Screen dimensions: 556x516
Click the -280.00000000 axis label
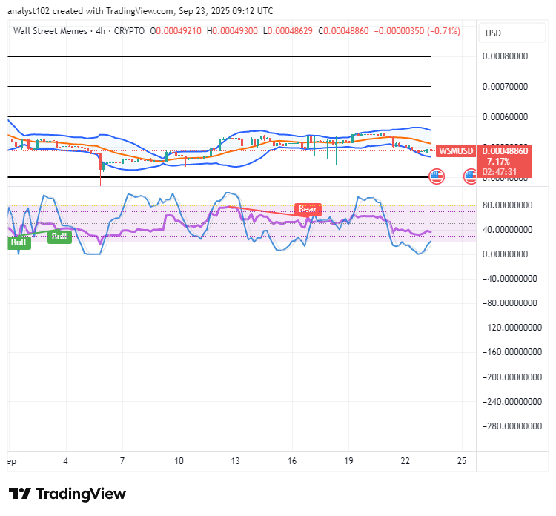pyautogui.click(x=512, y=426)
